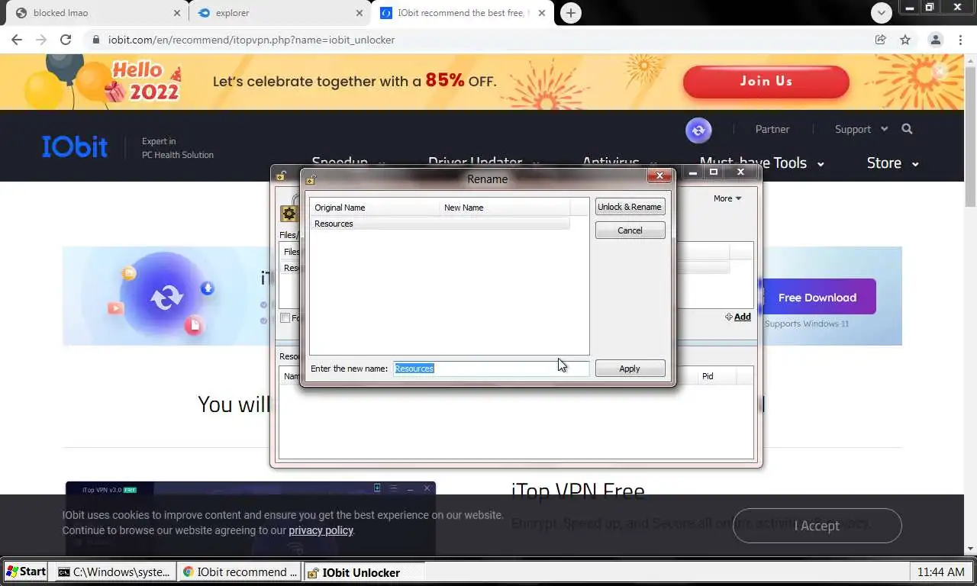The height and width of the screenshot is (586, 977).
Task: Open the privacy policy link
Action: point(321,530)
